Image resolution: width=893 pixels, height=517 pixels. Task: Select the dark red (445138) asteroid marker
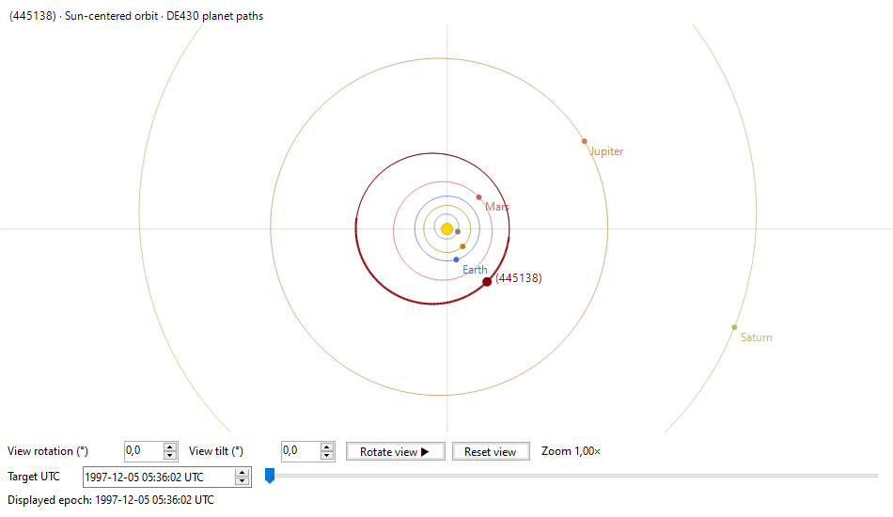487,282
